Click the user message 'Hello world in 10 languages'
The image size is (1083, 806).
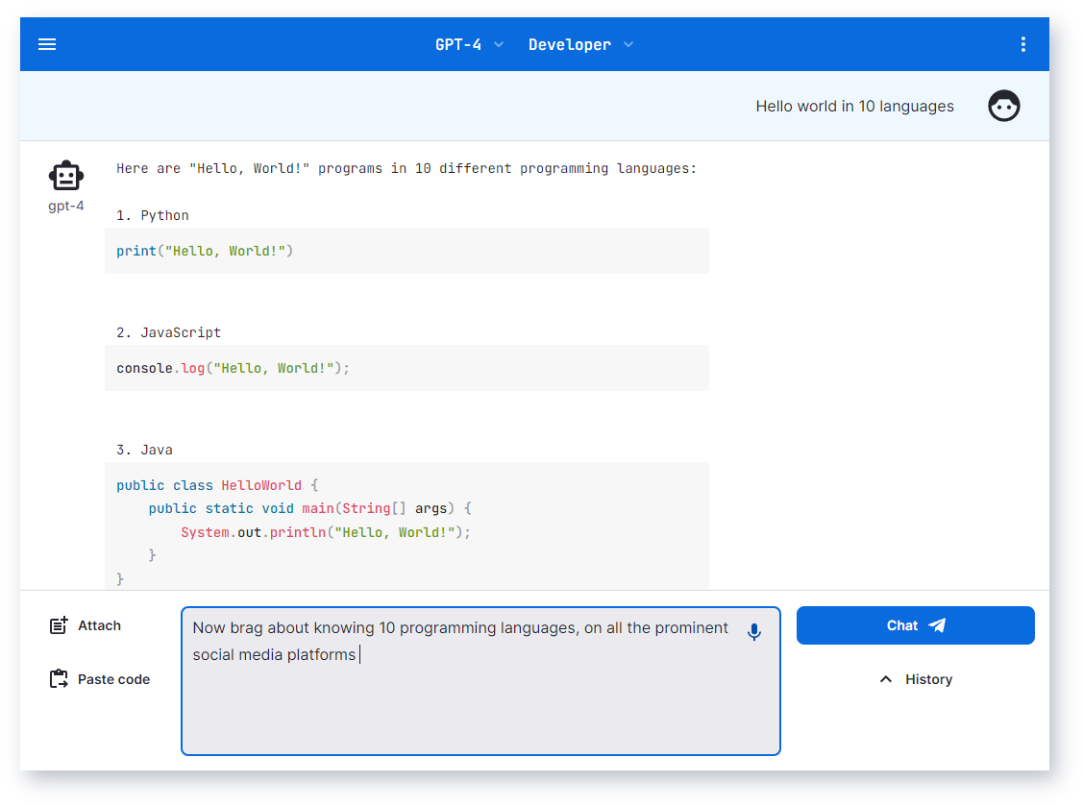click(x=854, y=106)
